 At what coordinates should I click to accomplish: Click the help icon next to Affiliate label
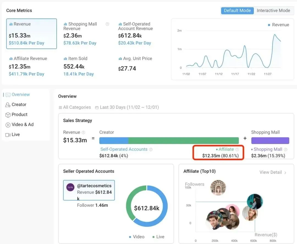[237, 150]
